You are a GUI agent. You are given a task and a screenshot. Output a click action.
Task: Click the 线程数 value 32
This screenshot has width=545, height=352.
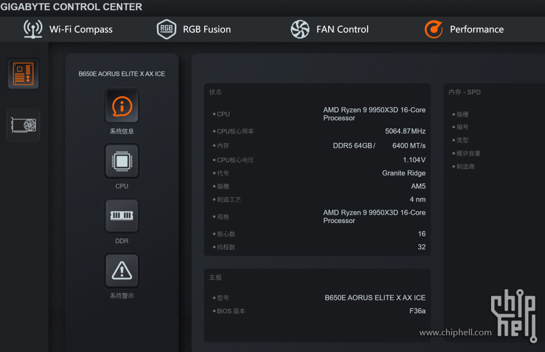(x=422, y=247)
